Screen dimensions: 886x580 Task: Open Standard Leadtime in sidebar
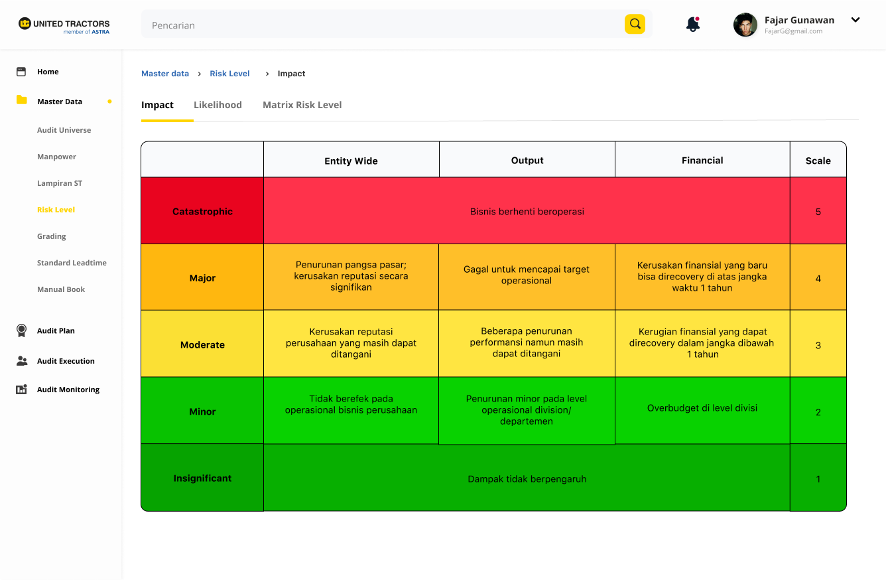tap(72, 263)
